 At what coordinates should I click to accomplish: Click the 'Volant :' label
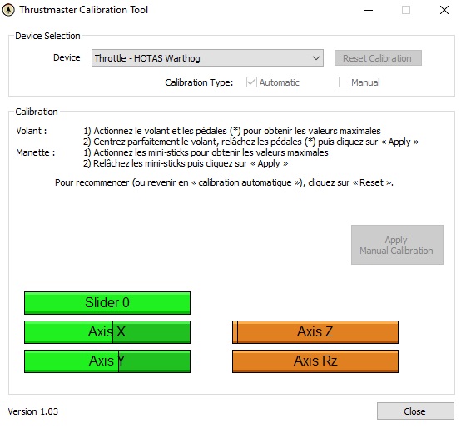point(32,131)
